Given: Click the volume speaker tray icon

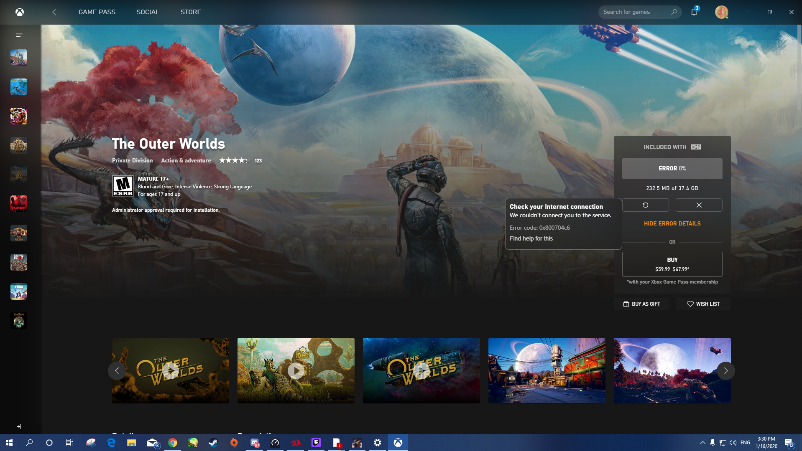Looking at the screenshot, I should pyautogui.click(x=733, y=443).
